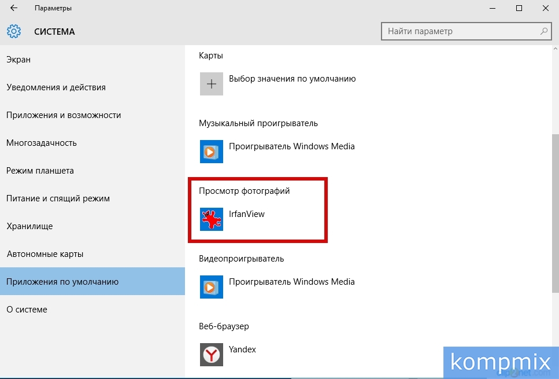Focus the Найти параметр search field

click(x=467, y=31)
